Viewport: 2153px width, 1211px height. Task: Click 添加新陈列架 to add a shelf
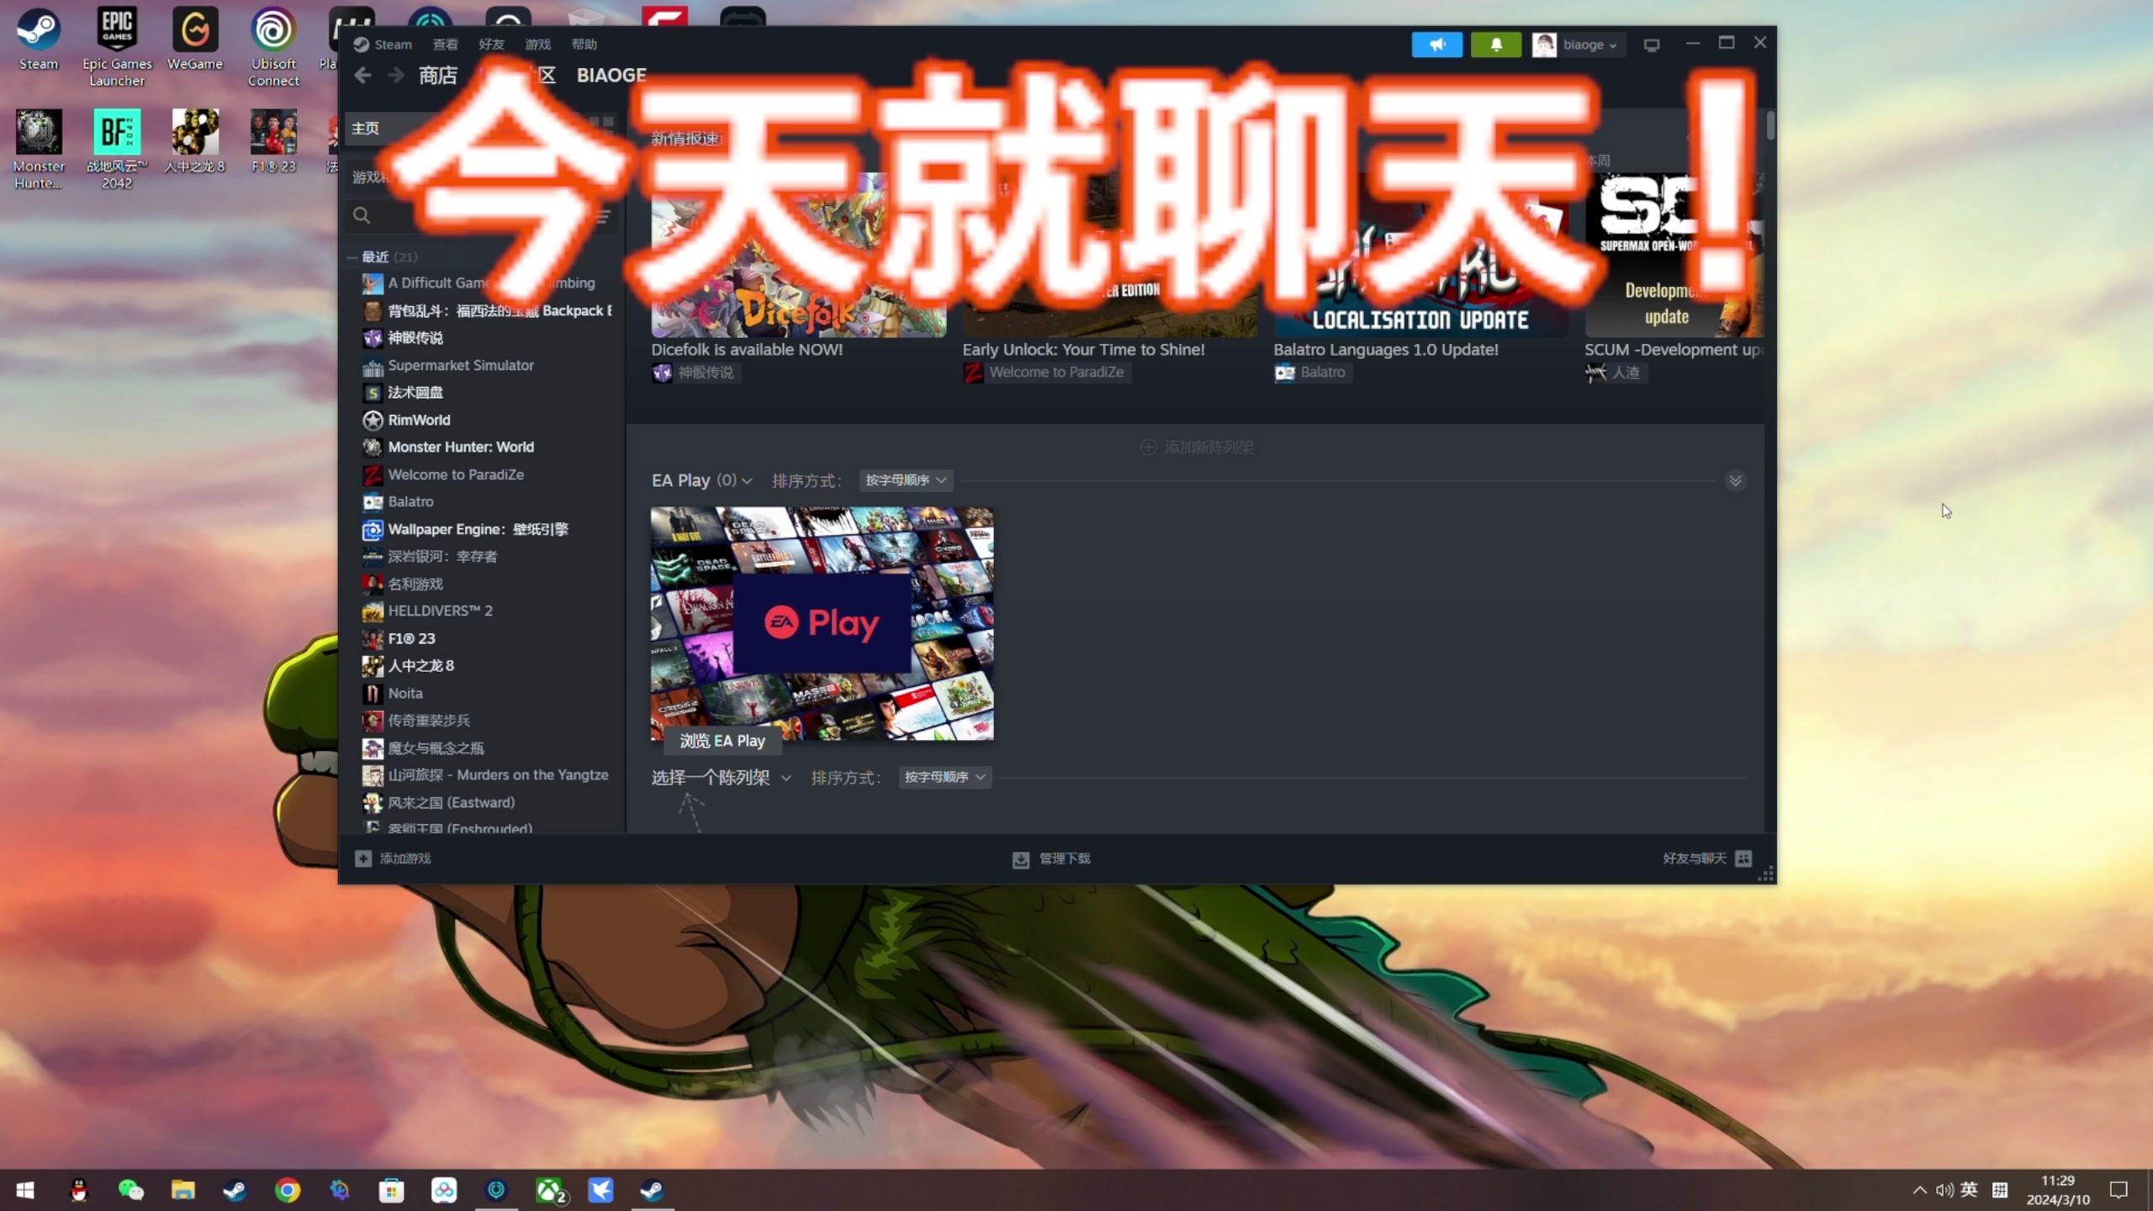[x=1195, y=447]
